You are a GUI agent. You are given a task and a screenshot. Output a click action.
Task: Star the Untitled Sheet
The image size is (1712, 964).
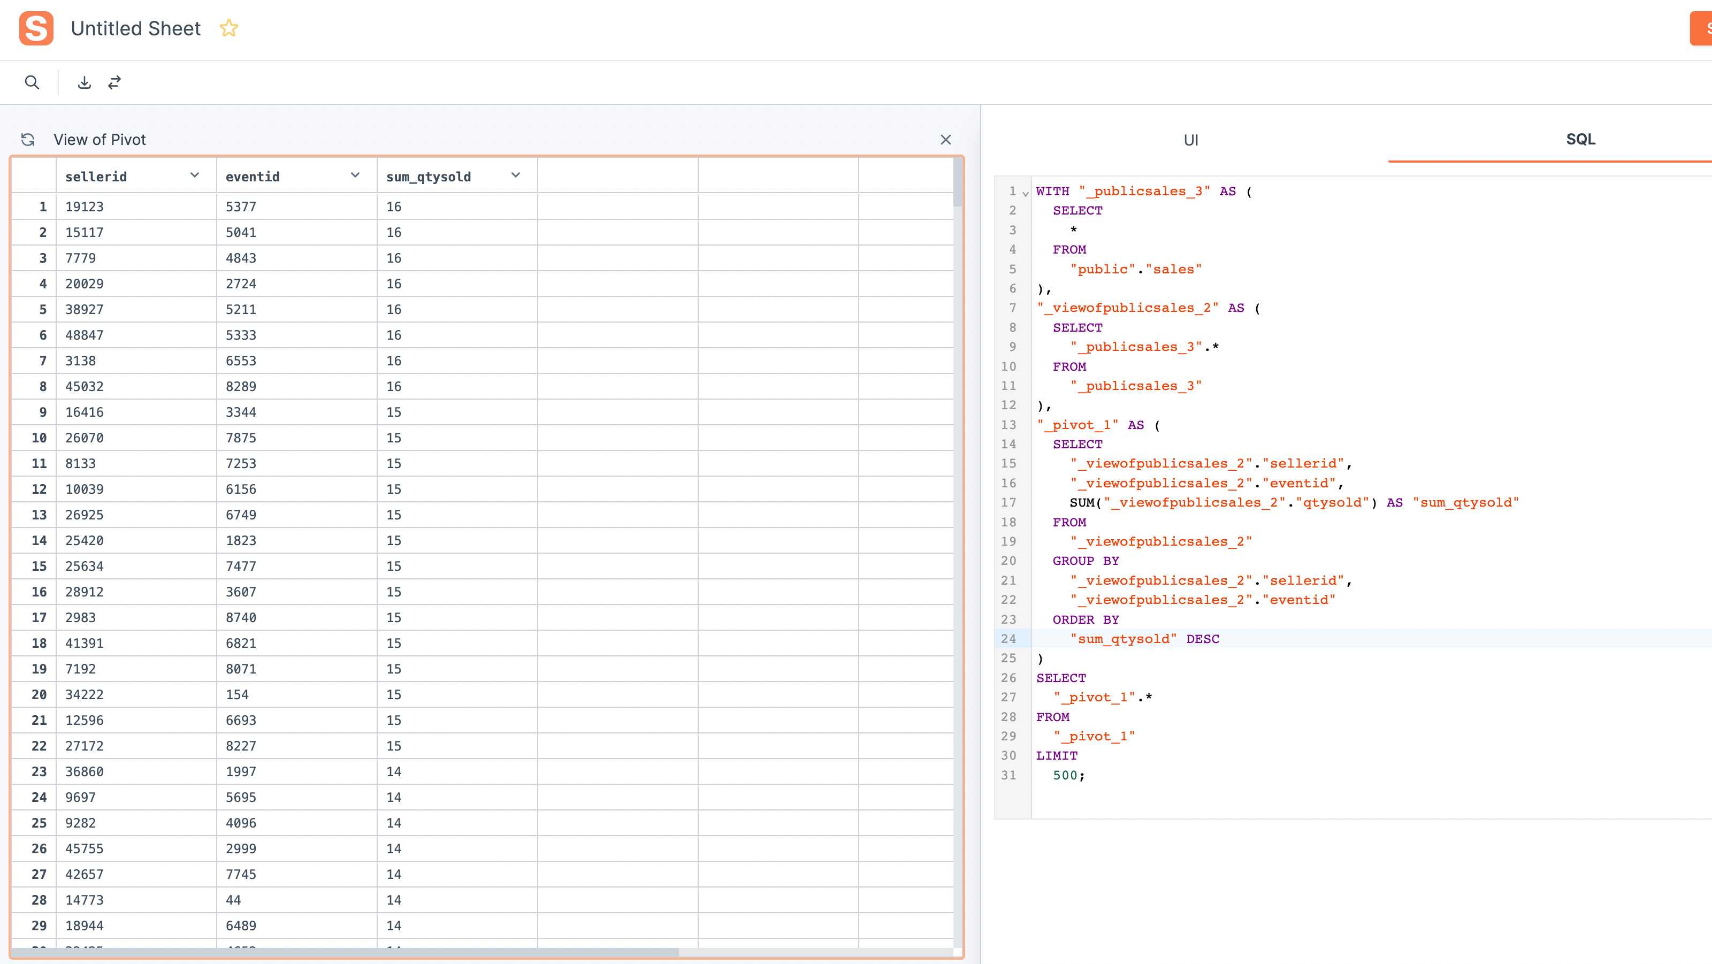coord(228,28)
